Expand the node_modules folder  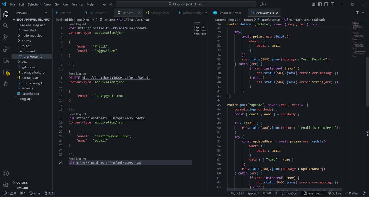pyautogui.click(x=19, y=35)
